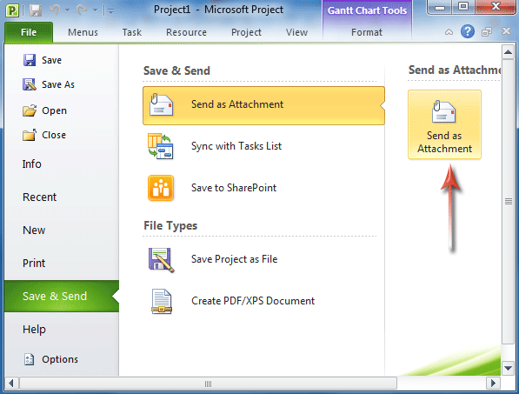
Task: Click the Save As icon
Action: coord(30,84)
